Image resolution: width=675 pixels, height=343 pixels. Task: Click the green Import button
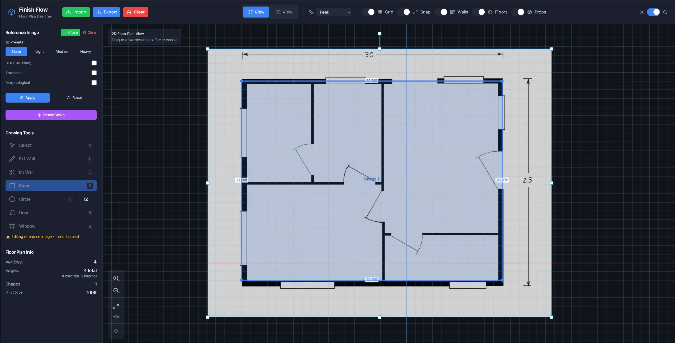pyautogui.click(x=76, y=12)
